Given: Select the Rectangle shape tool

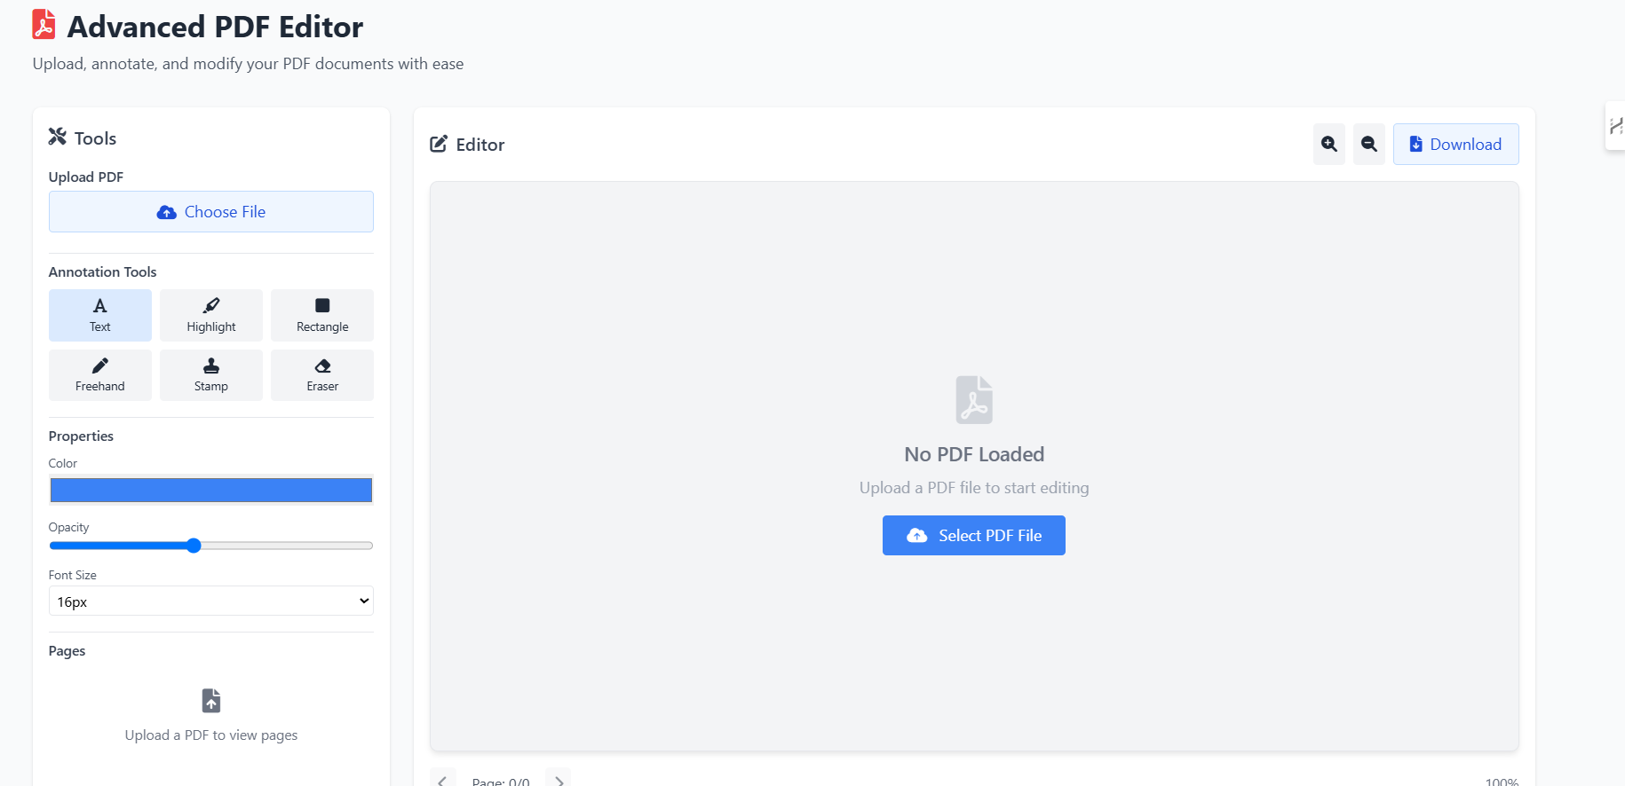Looking at the screenshot, I should (x=322, y=315).
